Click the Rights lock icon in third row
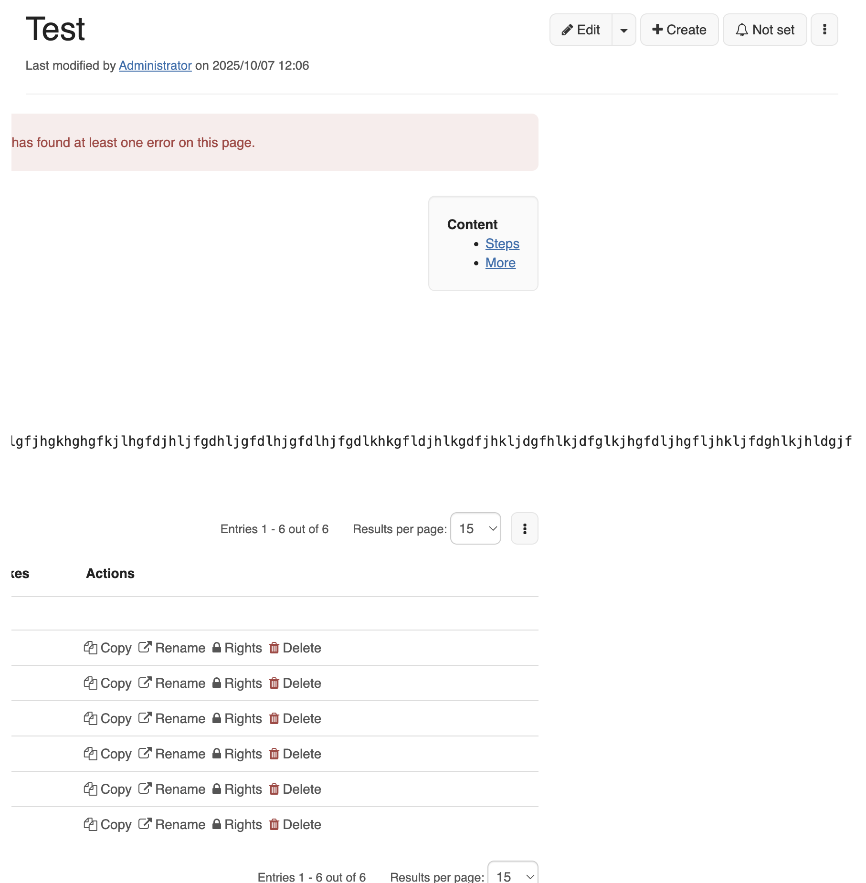 click(x=217, y=718)
